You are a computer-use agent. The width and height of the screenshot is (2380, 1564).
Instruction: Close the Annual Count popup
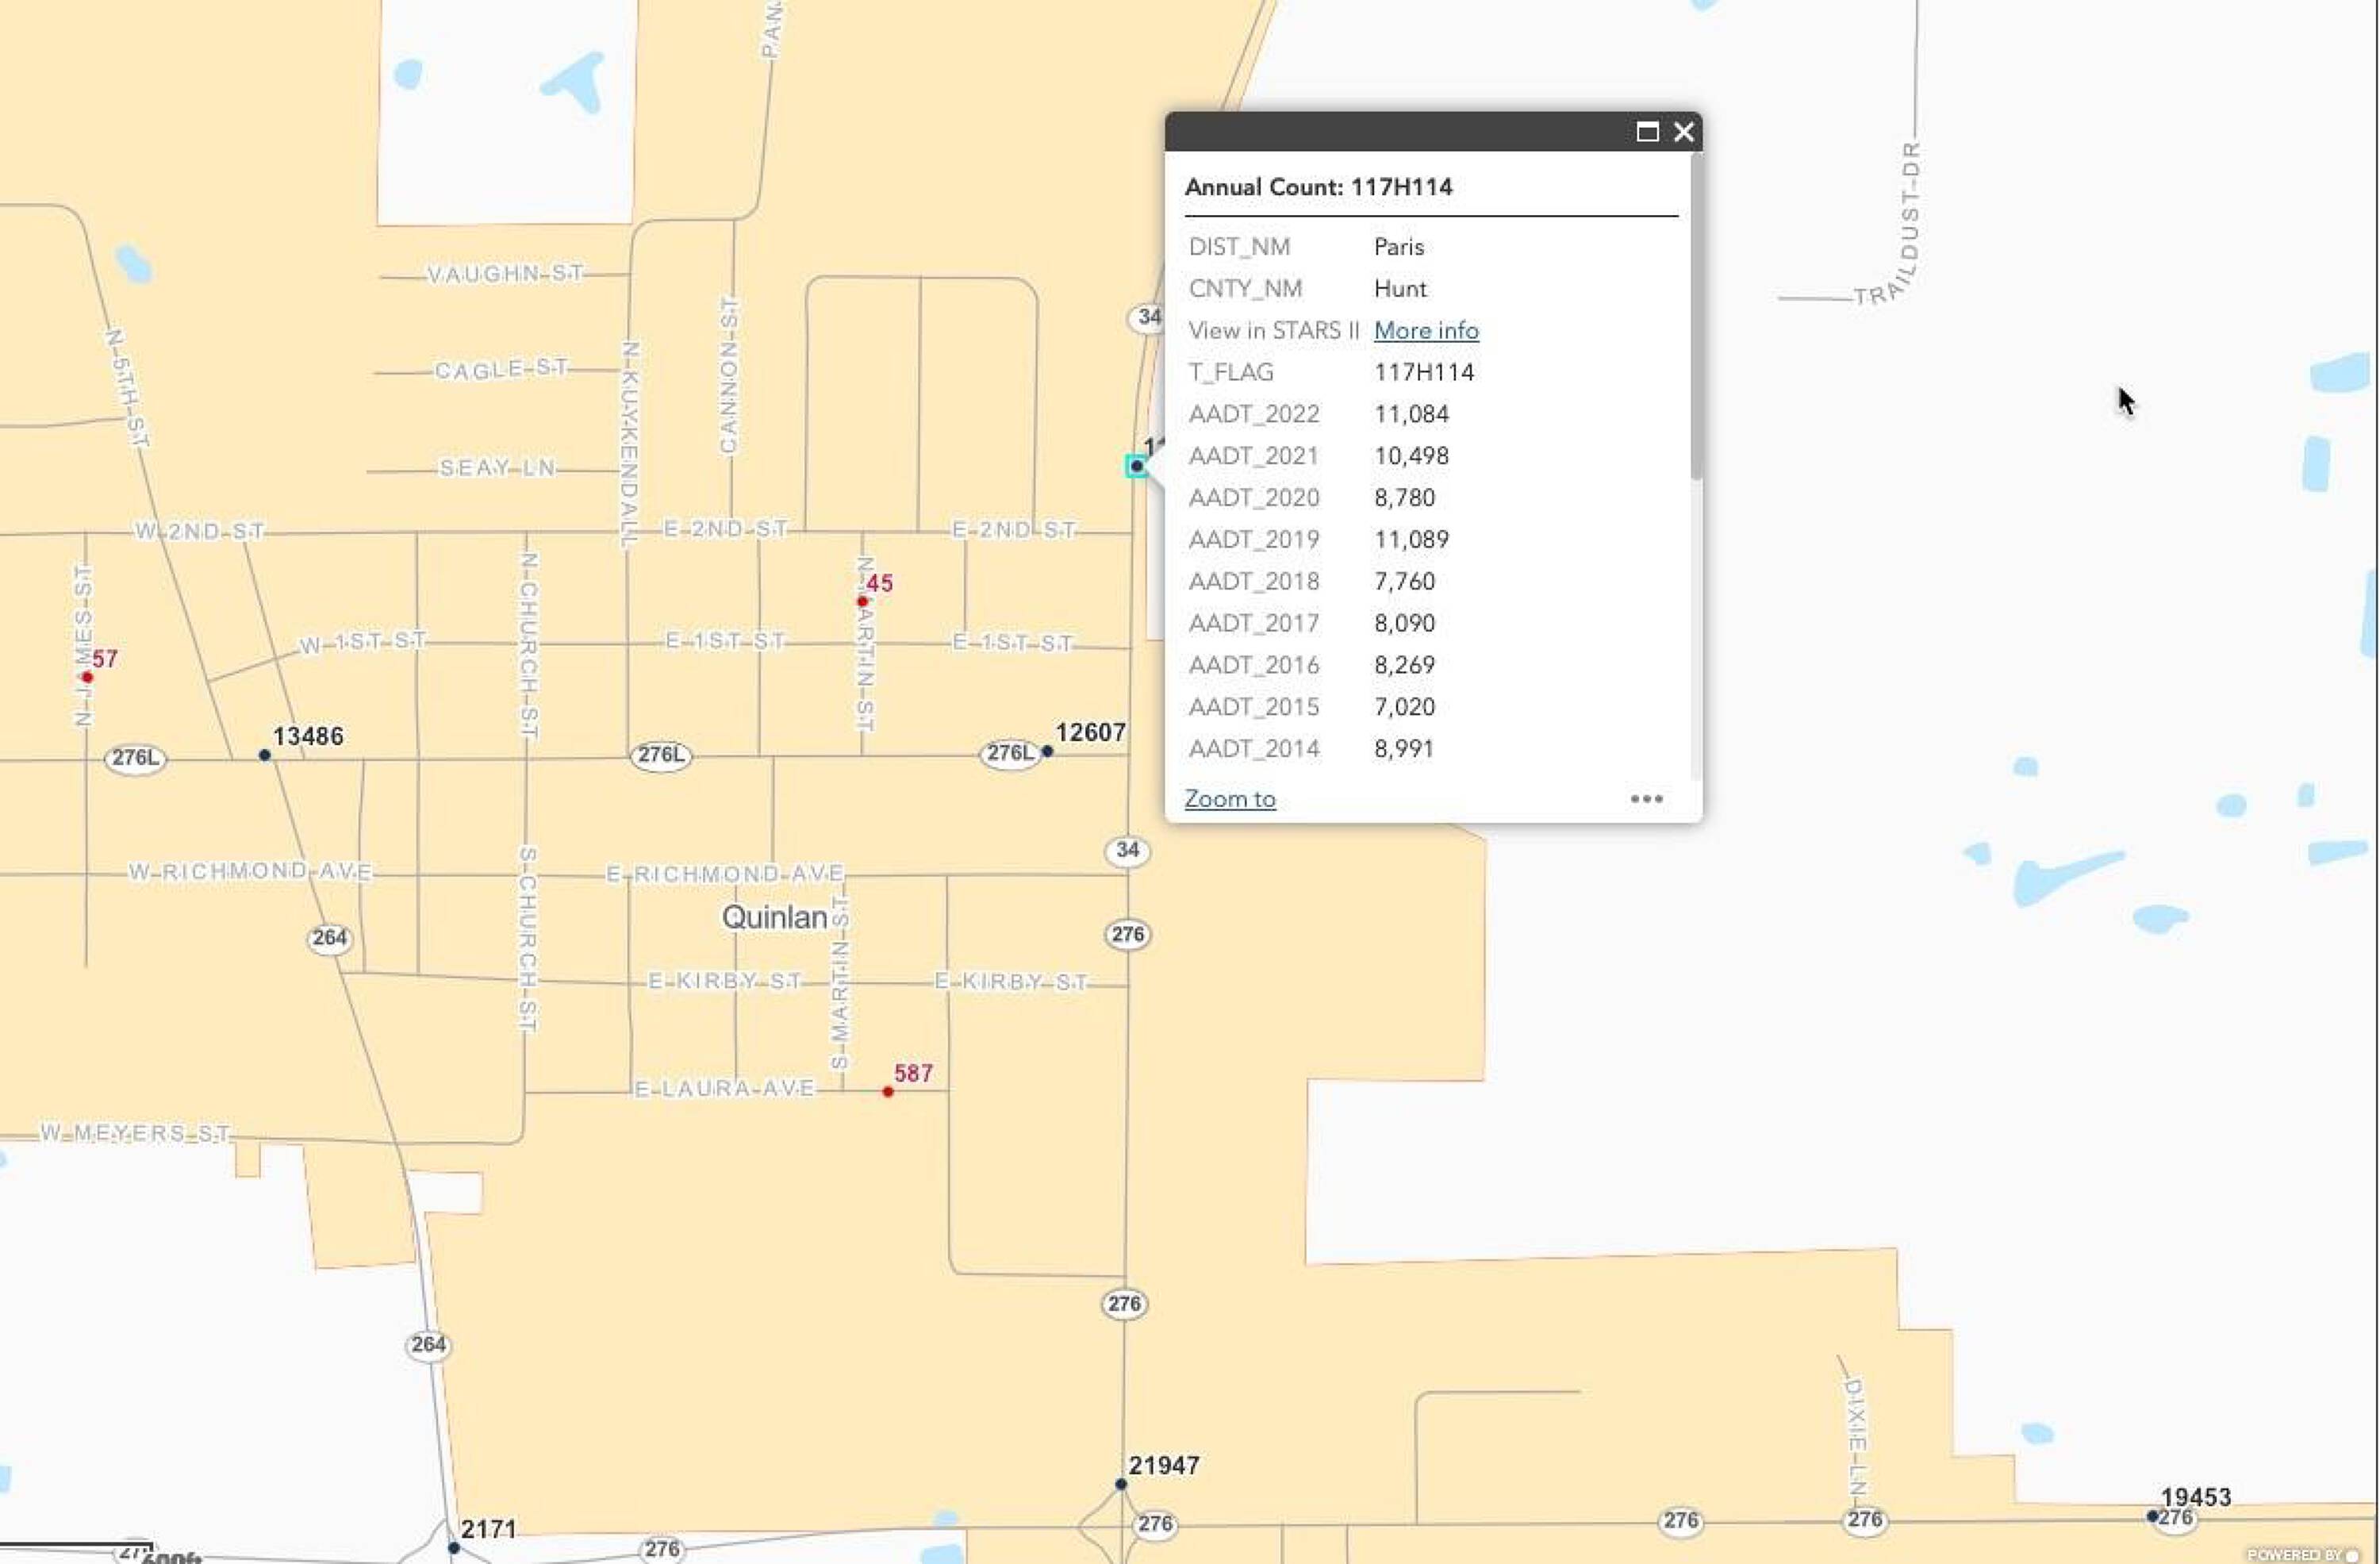pyautogui.click(x=1684, y=132)
